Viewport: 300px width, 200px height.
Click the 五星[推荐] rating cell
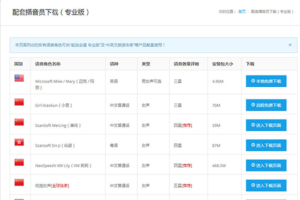(x=183, y=186)
